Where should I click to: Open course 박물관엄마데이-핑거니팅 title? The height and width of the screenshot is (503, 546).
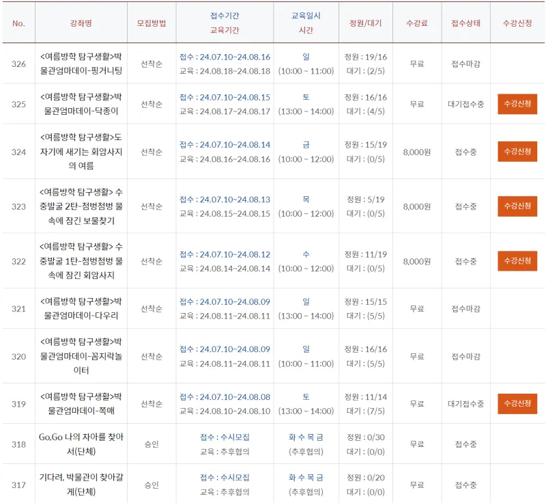[x=81, y=64]
